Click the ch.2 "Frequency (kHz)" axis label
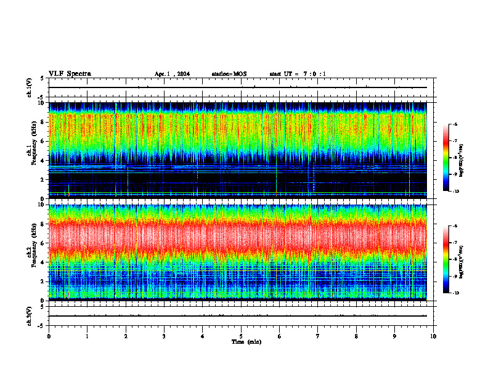488x377 pixels. pyautogui.click(x=34, y=245)
